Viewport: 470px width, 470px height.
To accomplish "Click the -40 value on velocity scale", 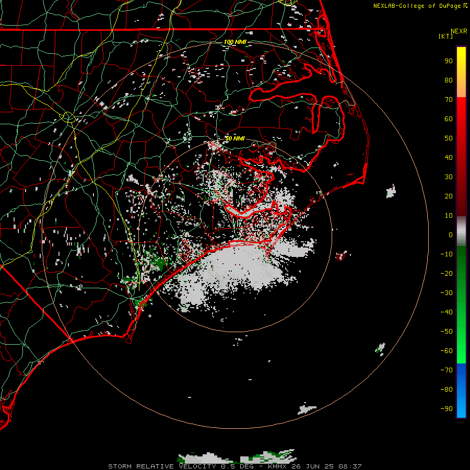I will (x=446, y=312).
